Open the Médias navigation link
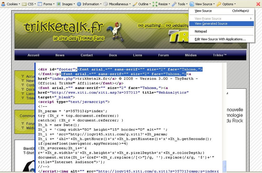 (x=191, y=55)
